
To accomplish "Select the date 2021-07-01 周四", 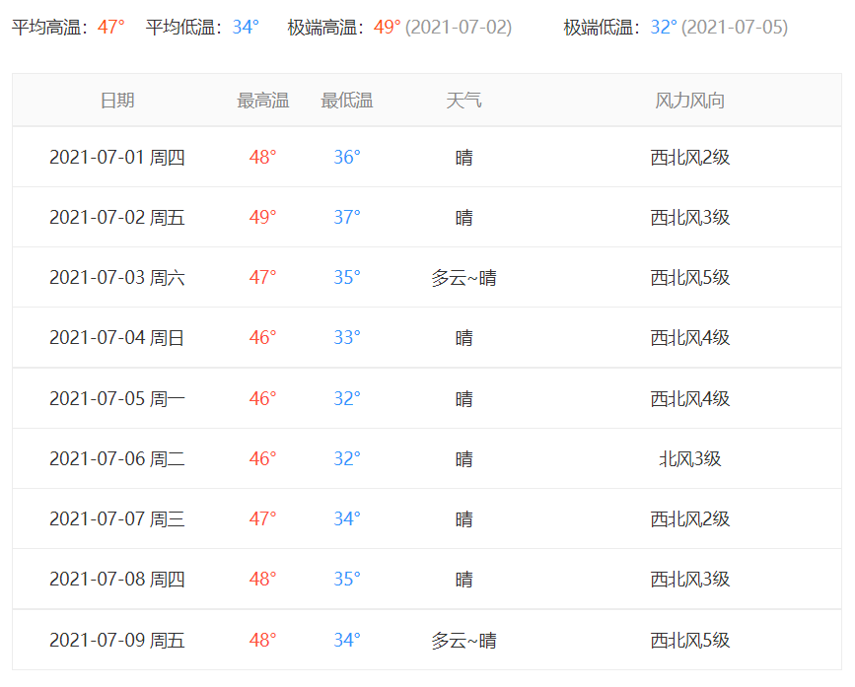I will point(117,158).
